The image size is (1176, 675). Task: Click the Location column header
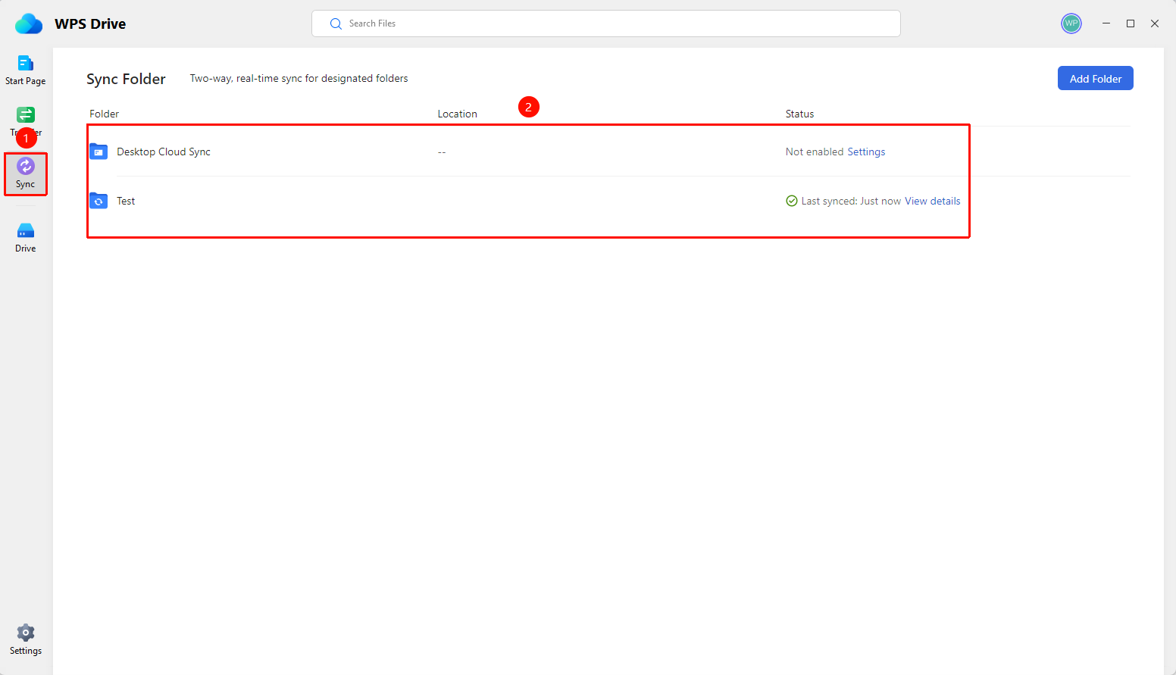click(x=458, y=114)
